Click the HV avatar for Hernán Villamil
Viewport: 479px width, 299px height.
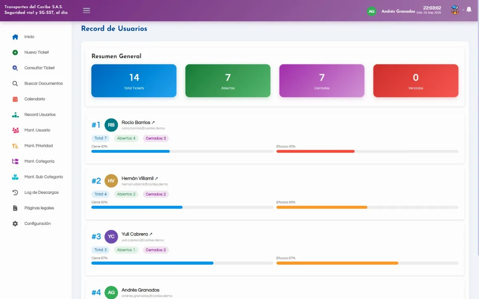111,181
